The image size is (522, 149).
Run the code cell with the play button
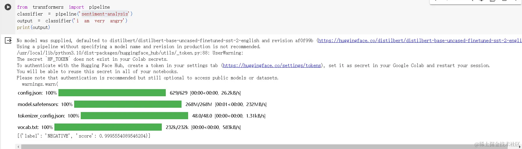coord(8,7)
